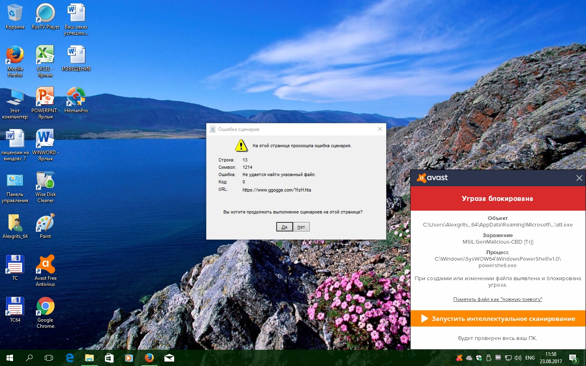Click the Да button in script error dialog
This screenshot has width=586, height=366.
[x=284, y=227]
